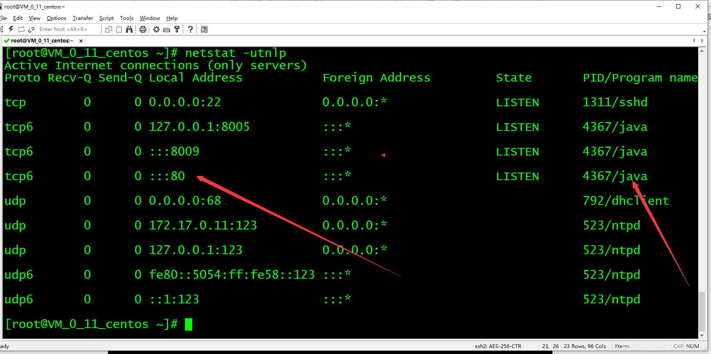Click the text ':::80' local address
This screenshot has width=711, height=354.
click(x=167, y=176)
